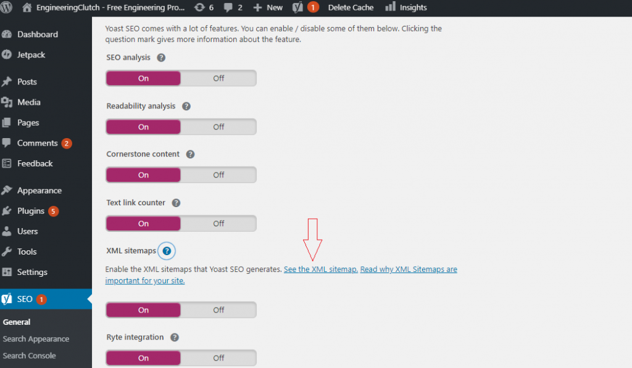Screen dimensions: 632x368
Task: Open Read why XML Sitemaps are important link
Action: [281, 275]
